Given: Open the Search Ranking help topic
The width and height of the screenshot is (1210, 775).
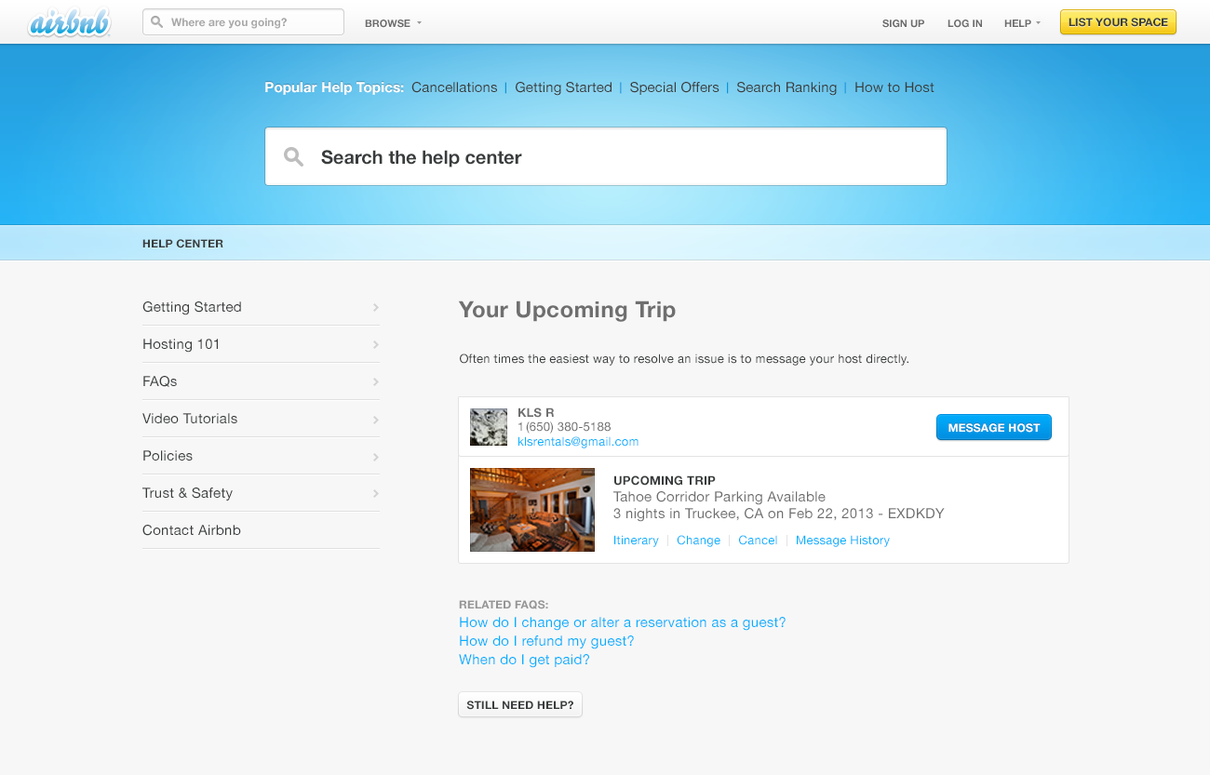Looking at the screenshot, I should 786,87.
